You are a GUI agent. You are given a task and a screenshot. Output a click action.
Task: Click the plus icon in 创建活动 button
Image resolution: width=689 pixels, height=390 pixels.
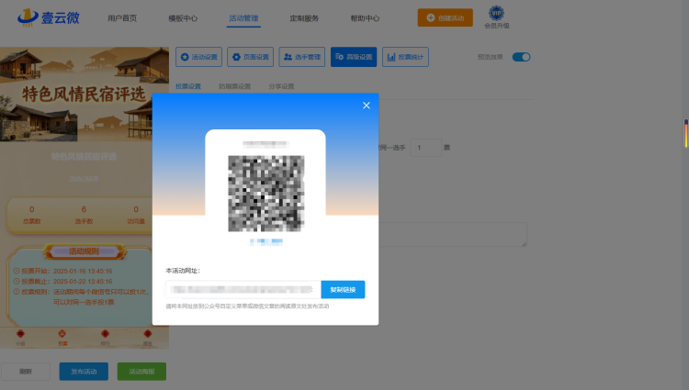[x=431, y=17]
